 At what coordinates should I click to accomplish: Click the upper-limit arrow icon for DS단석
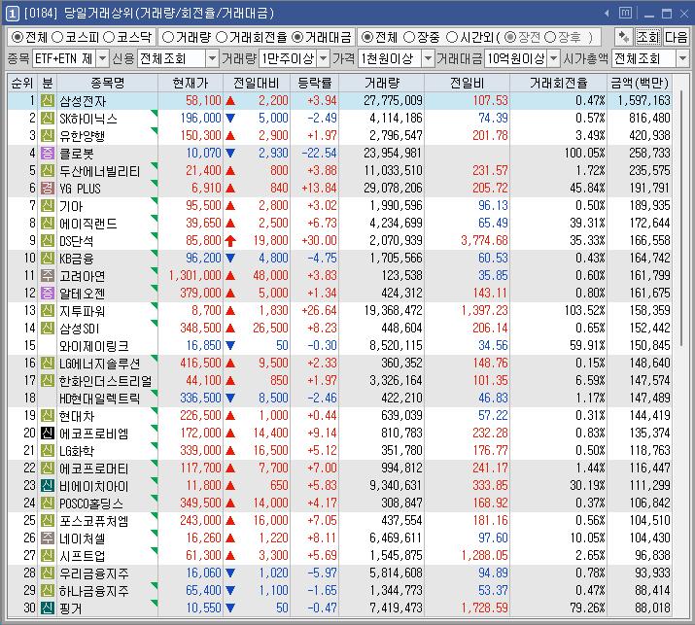tap(230, 241)
